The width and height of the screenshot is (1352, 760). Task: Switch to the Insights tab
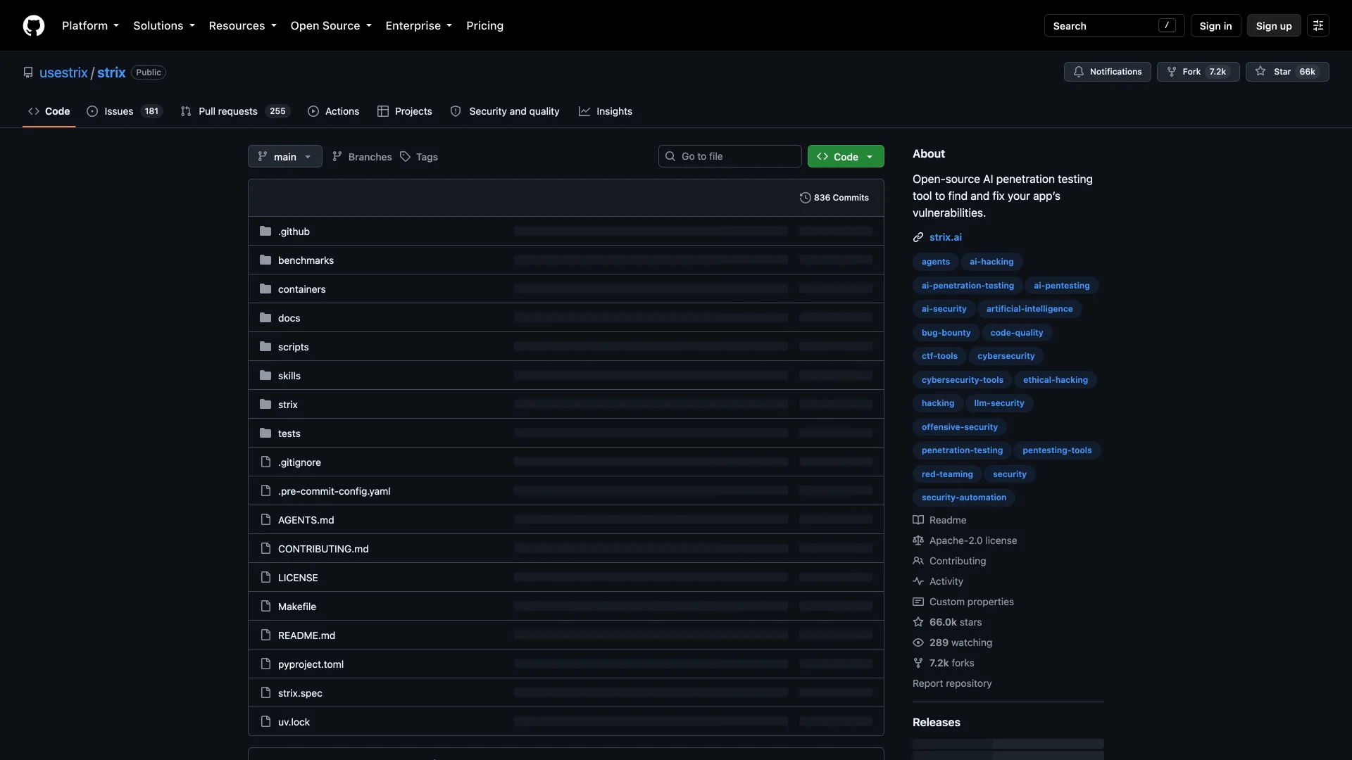606,111
